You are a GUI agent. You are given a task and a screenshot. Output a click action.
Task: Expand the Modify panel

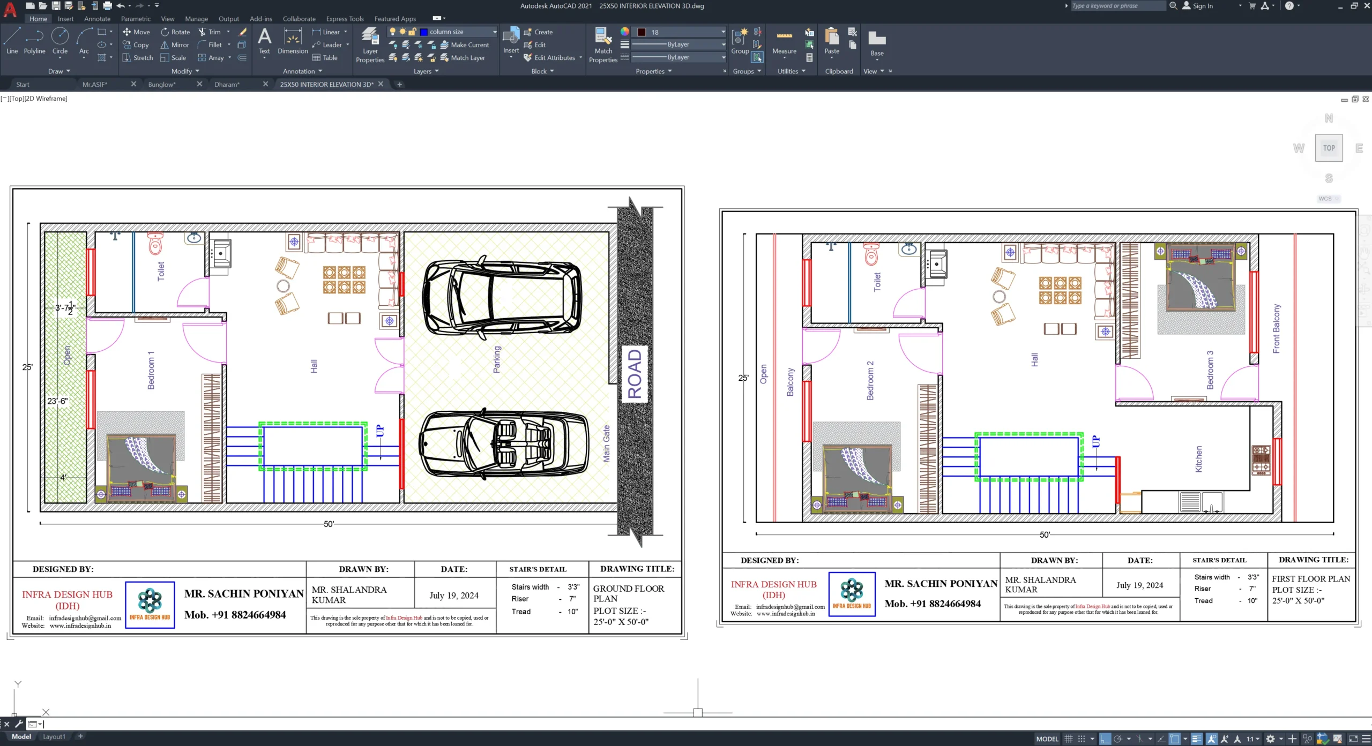185,71
